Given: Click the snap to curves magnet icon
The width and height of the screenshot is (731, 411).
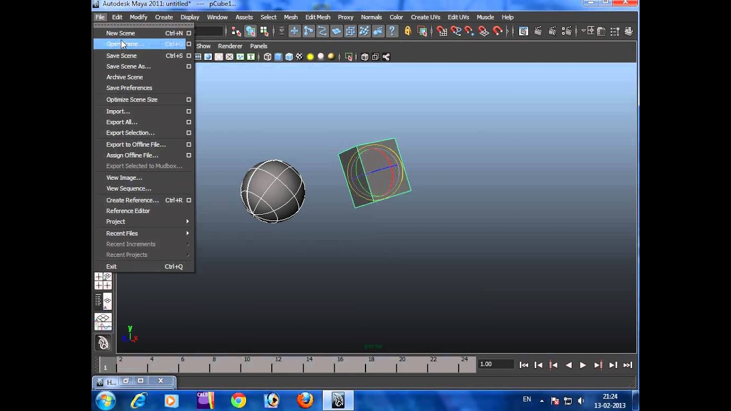Looking at the screenshot, I should click(x=456, y=31).
